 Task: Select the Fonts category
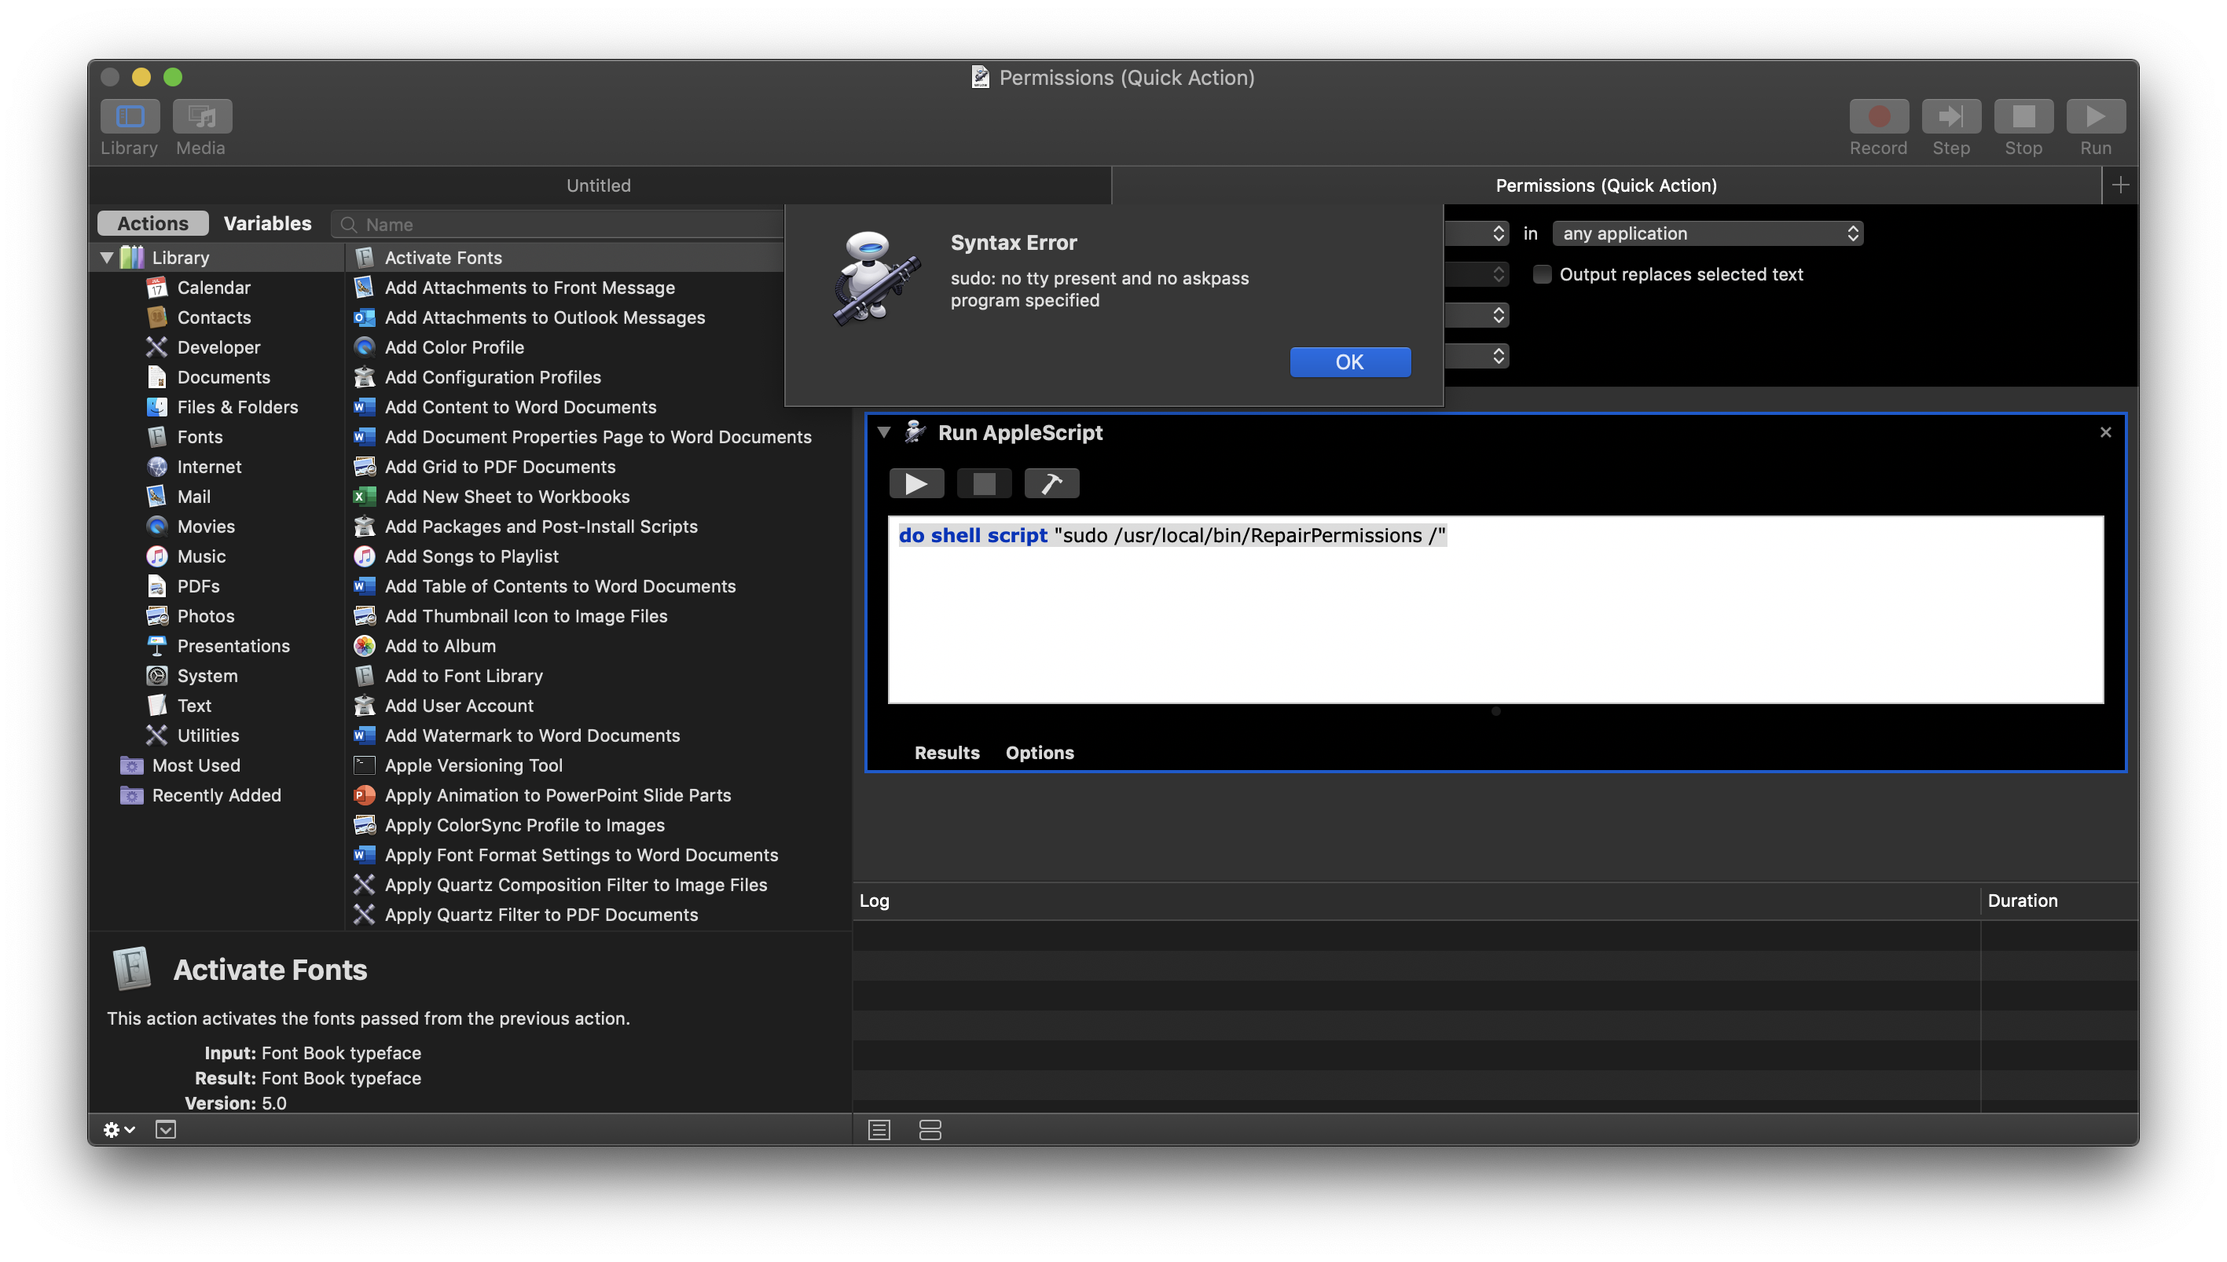(200, 437)
